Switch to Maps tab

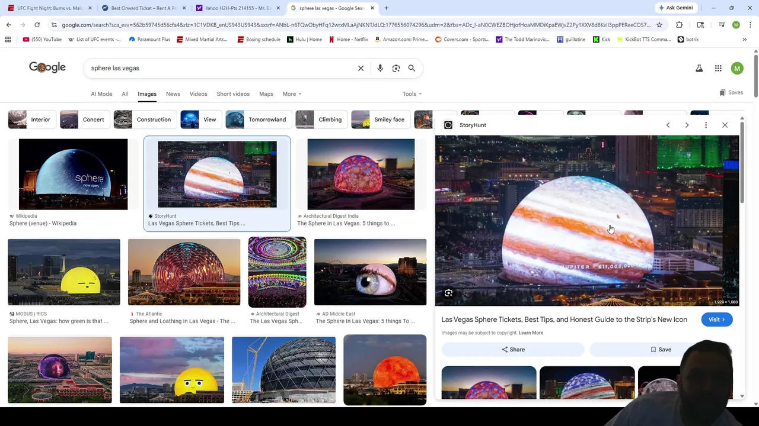[266, 94]
